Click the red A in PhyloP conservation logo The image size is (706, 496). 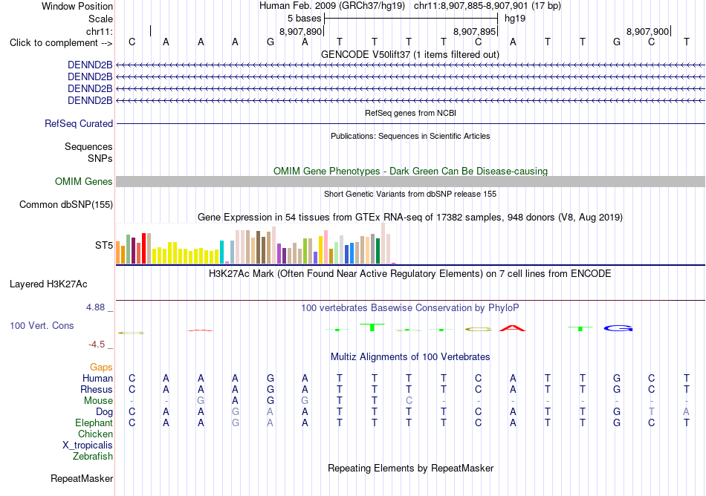pos(512,328)
